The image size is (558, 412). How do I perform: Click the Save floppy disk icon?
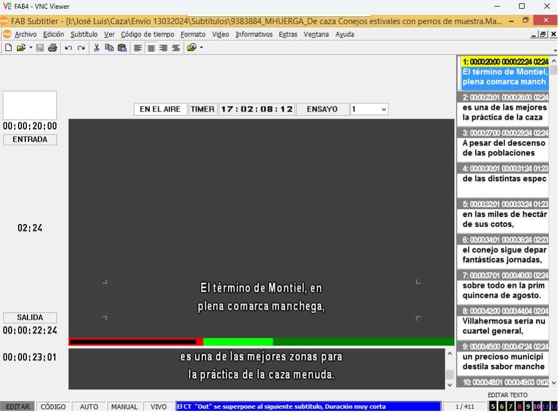40,48
